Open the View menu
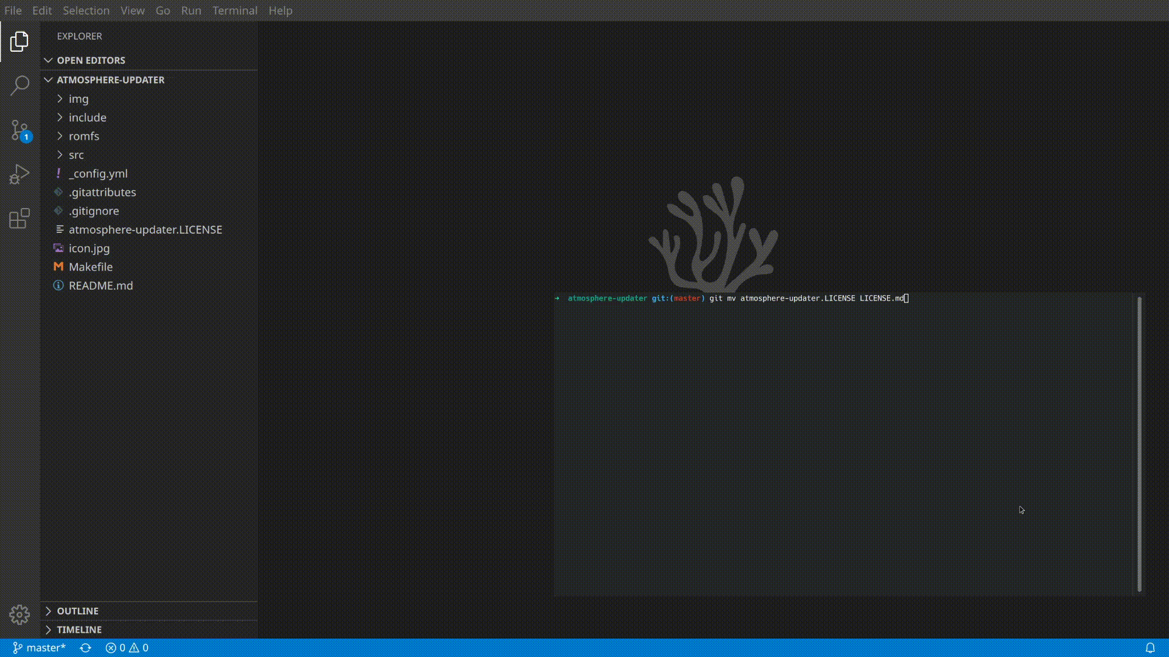 [x=132, y=10]
